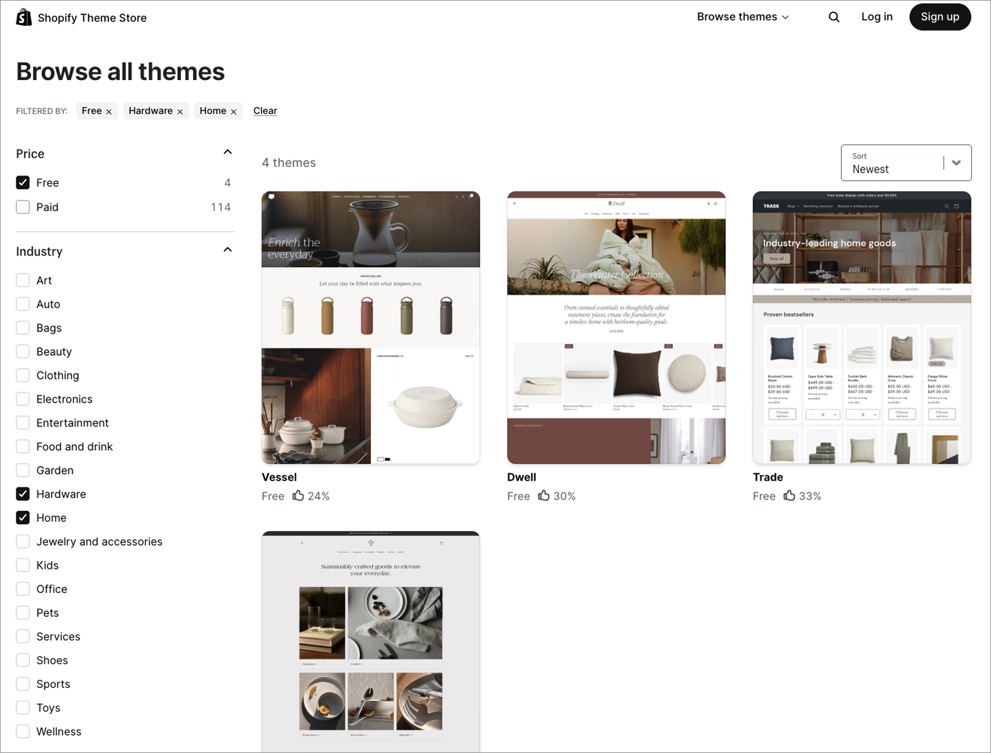
Task: Click the thumbs-up icon beside Dwell's 30%
Action: pyautogui.click(x=544, y=495)
